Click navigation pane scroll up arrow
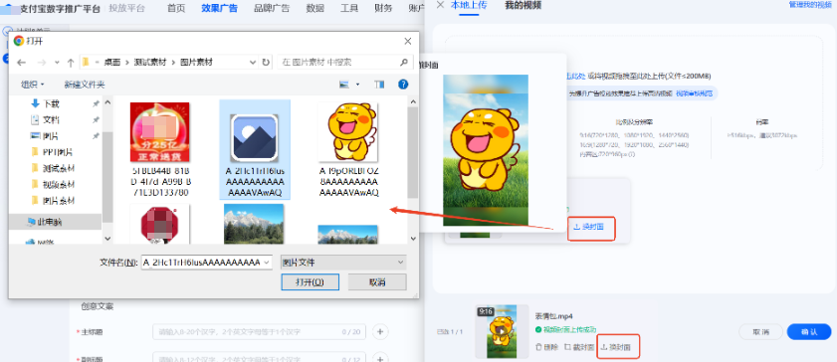This screenshot has width=837, height=362. click(x=107, y=101)
